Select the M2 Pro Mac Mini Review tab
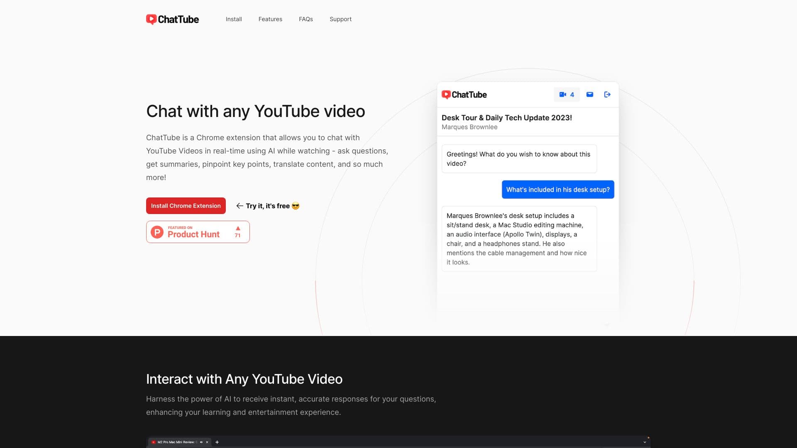 click(x=176, y=442)
